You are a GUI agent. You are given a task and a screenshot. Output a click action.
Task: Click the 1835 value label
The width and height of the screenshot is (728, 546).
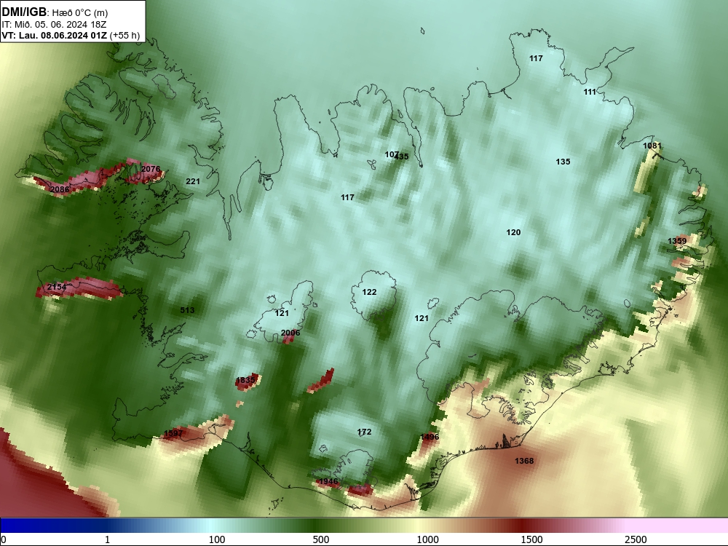[245, 380]
